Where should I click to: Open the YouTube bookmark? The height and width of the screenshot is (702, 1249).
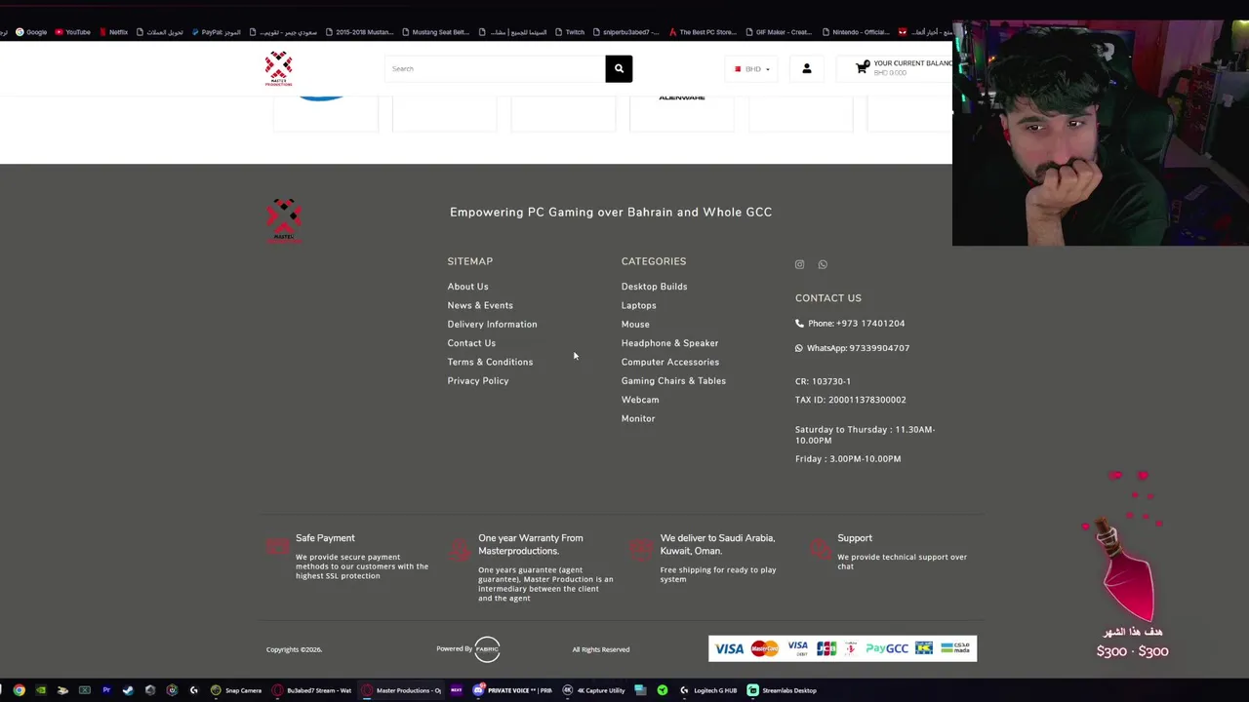[x=73, y=32]
